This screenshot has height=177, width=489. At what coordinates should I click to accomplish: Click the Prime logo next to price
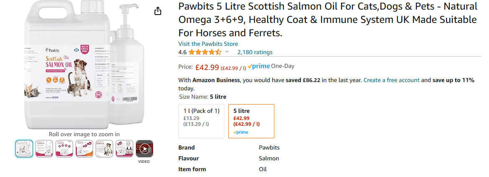[258, 67]
